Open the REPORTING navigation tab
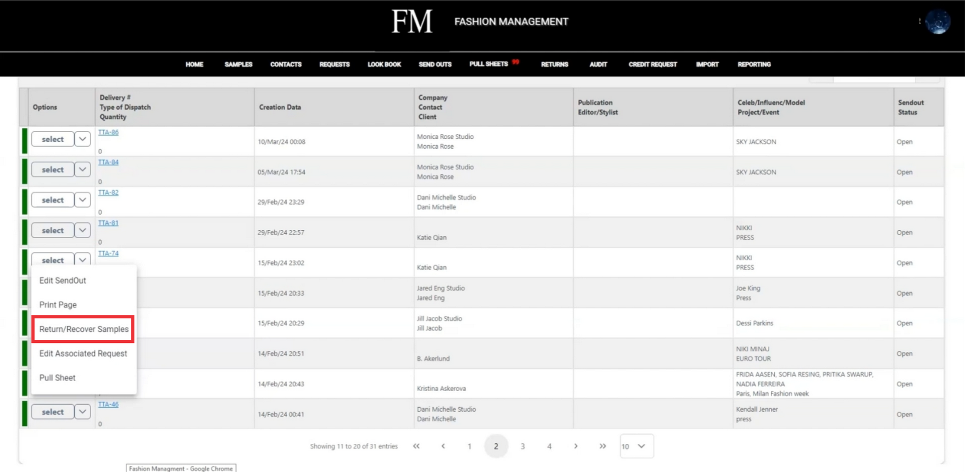 point(754,64)
